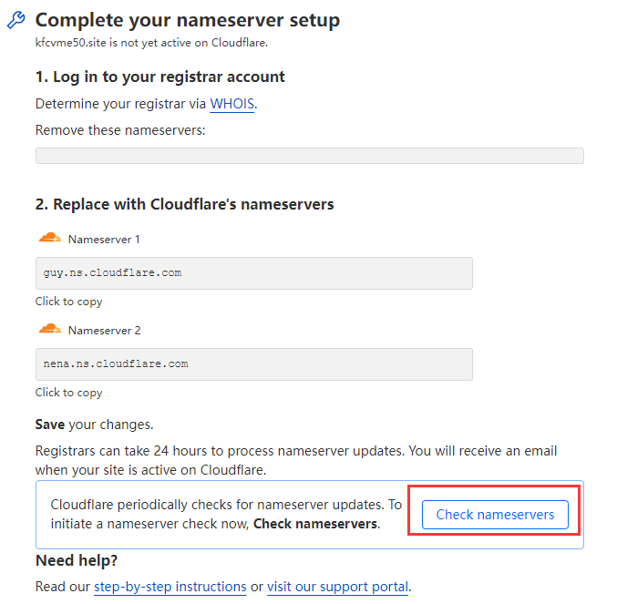The width and height of the screenshot is (617, 604).
Task: Click the Click to copy text under Nameserver 1
Action: point(69,302)
